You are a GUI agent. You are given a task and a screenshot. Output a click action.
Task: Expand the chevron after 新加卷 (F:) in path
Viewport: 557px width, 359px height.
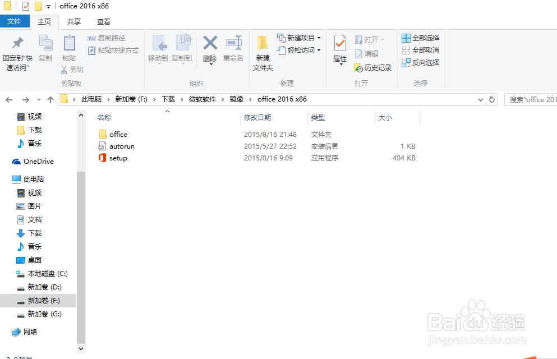click(154, 99)
